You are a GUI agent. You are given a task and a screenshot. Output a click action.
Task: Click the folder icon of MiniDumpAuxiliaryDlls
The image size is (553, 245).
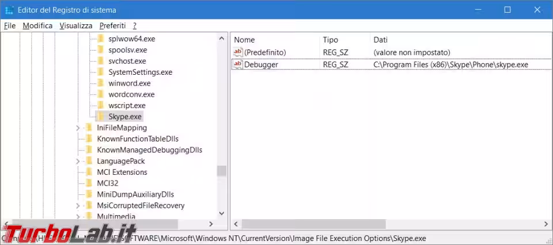tap(89, 194)
